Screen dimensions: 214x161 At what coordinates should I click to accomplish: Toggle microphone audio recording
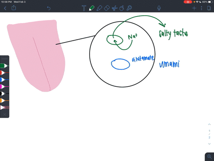tap(159, 8)
